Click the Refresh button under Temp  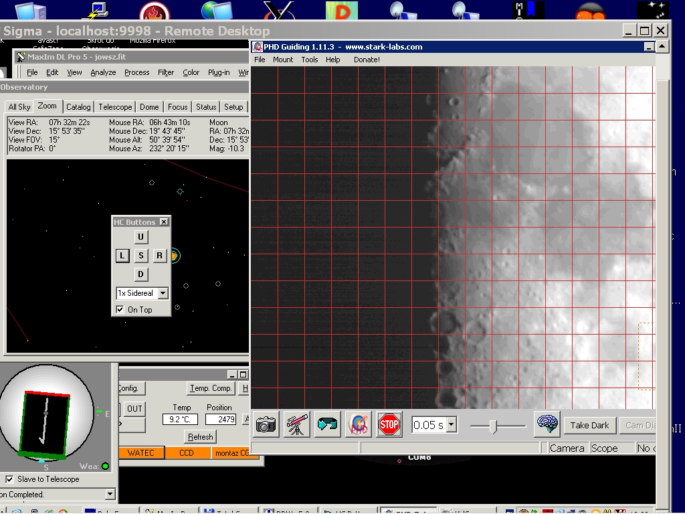(x=200, y=436)
